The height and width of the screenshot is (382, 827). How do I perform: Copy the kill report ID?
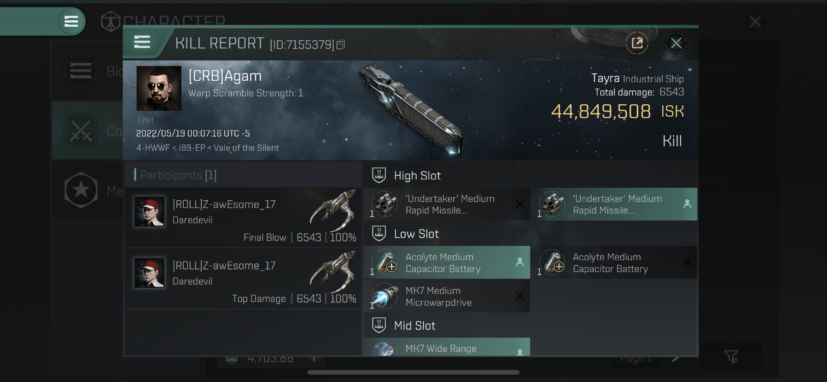341,45
